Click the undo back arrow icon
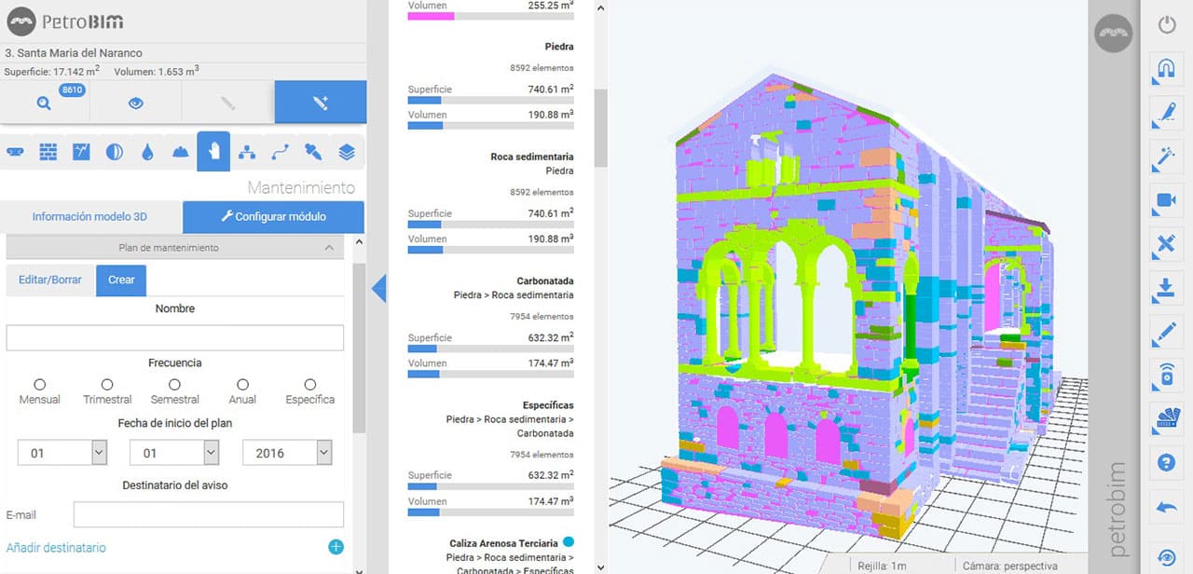Viewport: 1193px width, 574px height. [1167, 508]
